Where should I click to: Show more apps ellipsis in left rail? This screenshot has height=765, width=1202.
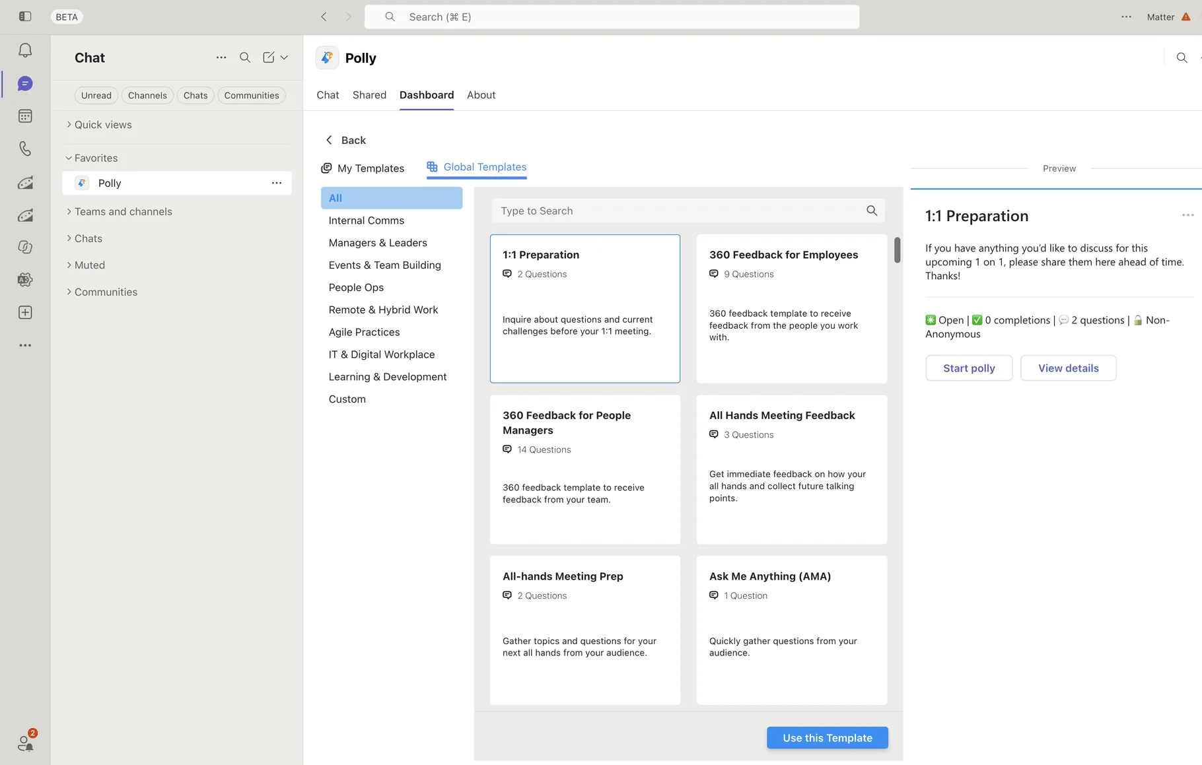pos(25,345)
